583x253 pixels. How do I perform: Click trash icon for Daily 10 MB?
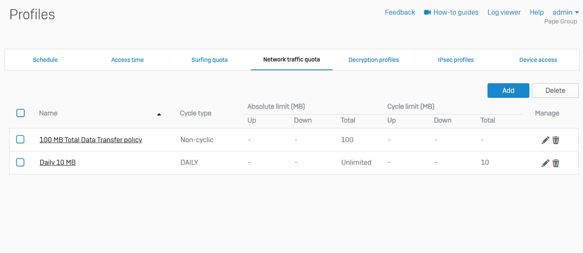(556, 163)
